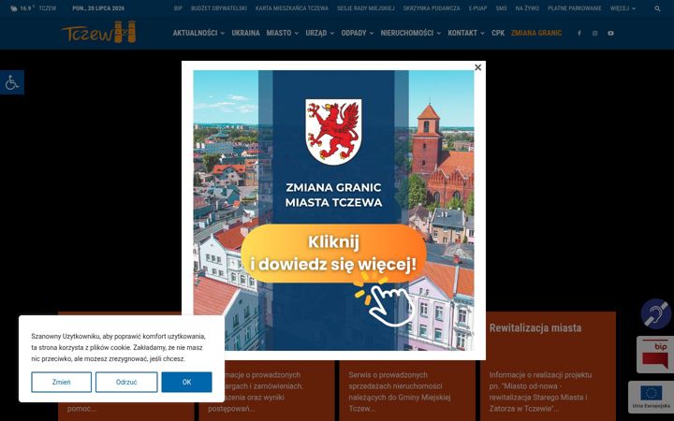Open the Karta Mieszkańca Tczewa link
674x421 pixels.
coord(292,8)
